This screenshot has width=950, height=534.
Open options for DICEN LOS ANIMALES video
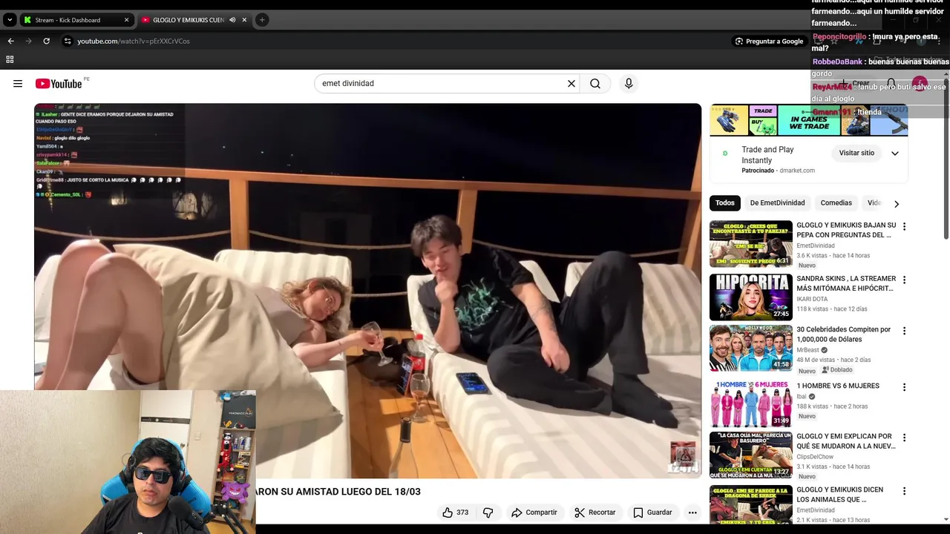(904, 492)
